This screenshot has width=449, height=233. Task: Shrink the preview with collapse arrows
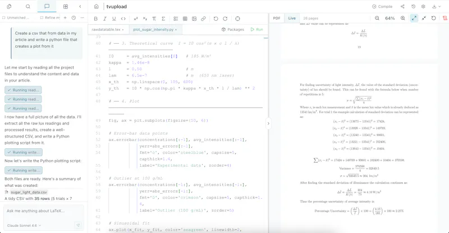click(424, 18)
